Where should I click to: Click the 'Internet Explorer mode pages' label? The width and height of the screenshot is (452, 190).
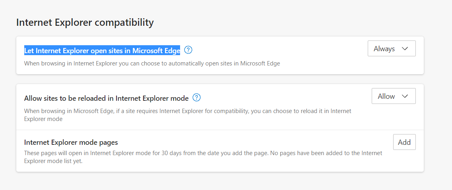click(x=71, y=142)
